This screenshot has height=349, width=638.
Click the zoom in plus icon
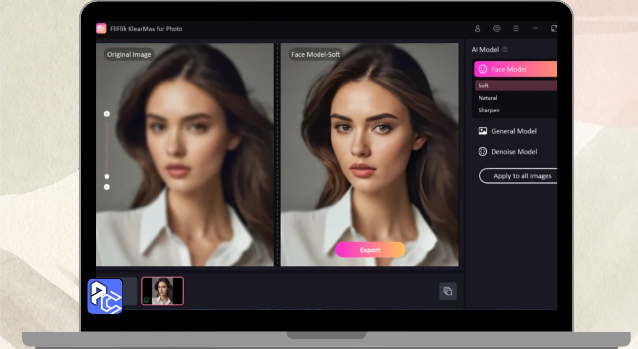(107, 114)
